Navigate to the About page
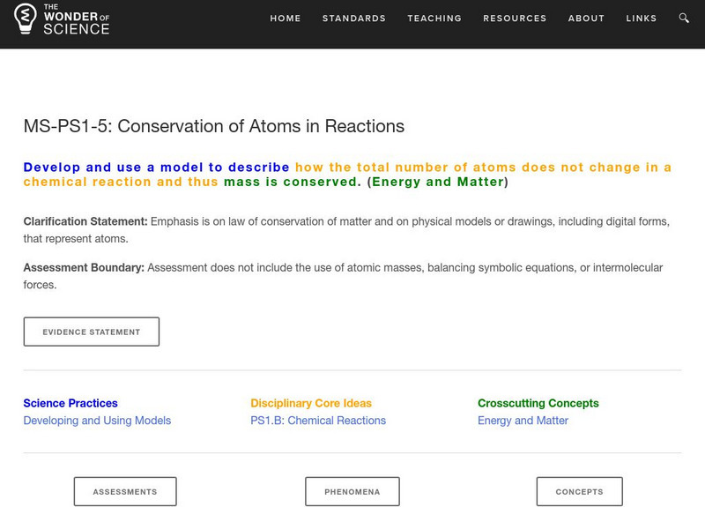This screenshot has width=705, height=507. click(586, 19)
